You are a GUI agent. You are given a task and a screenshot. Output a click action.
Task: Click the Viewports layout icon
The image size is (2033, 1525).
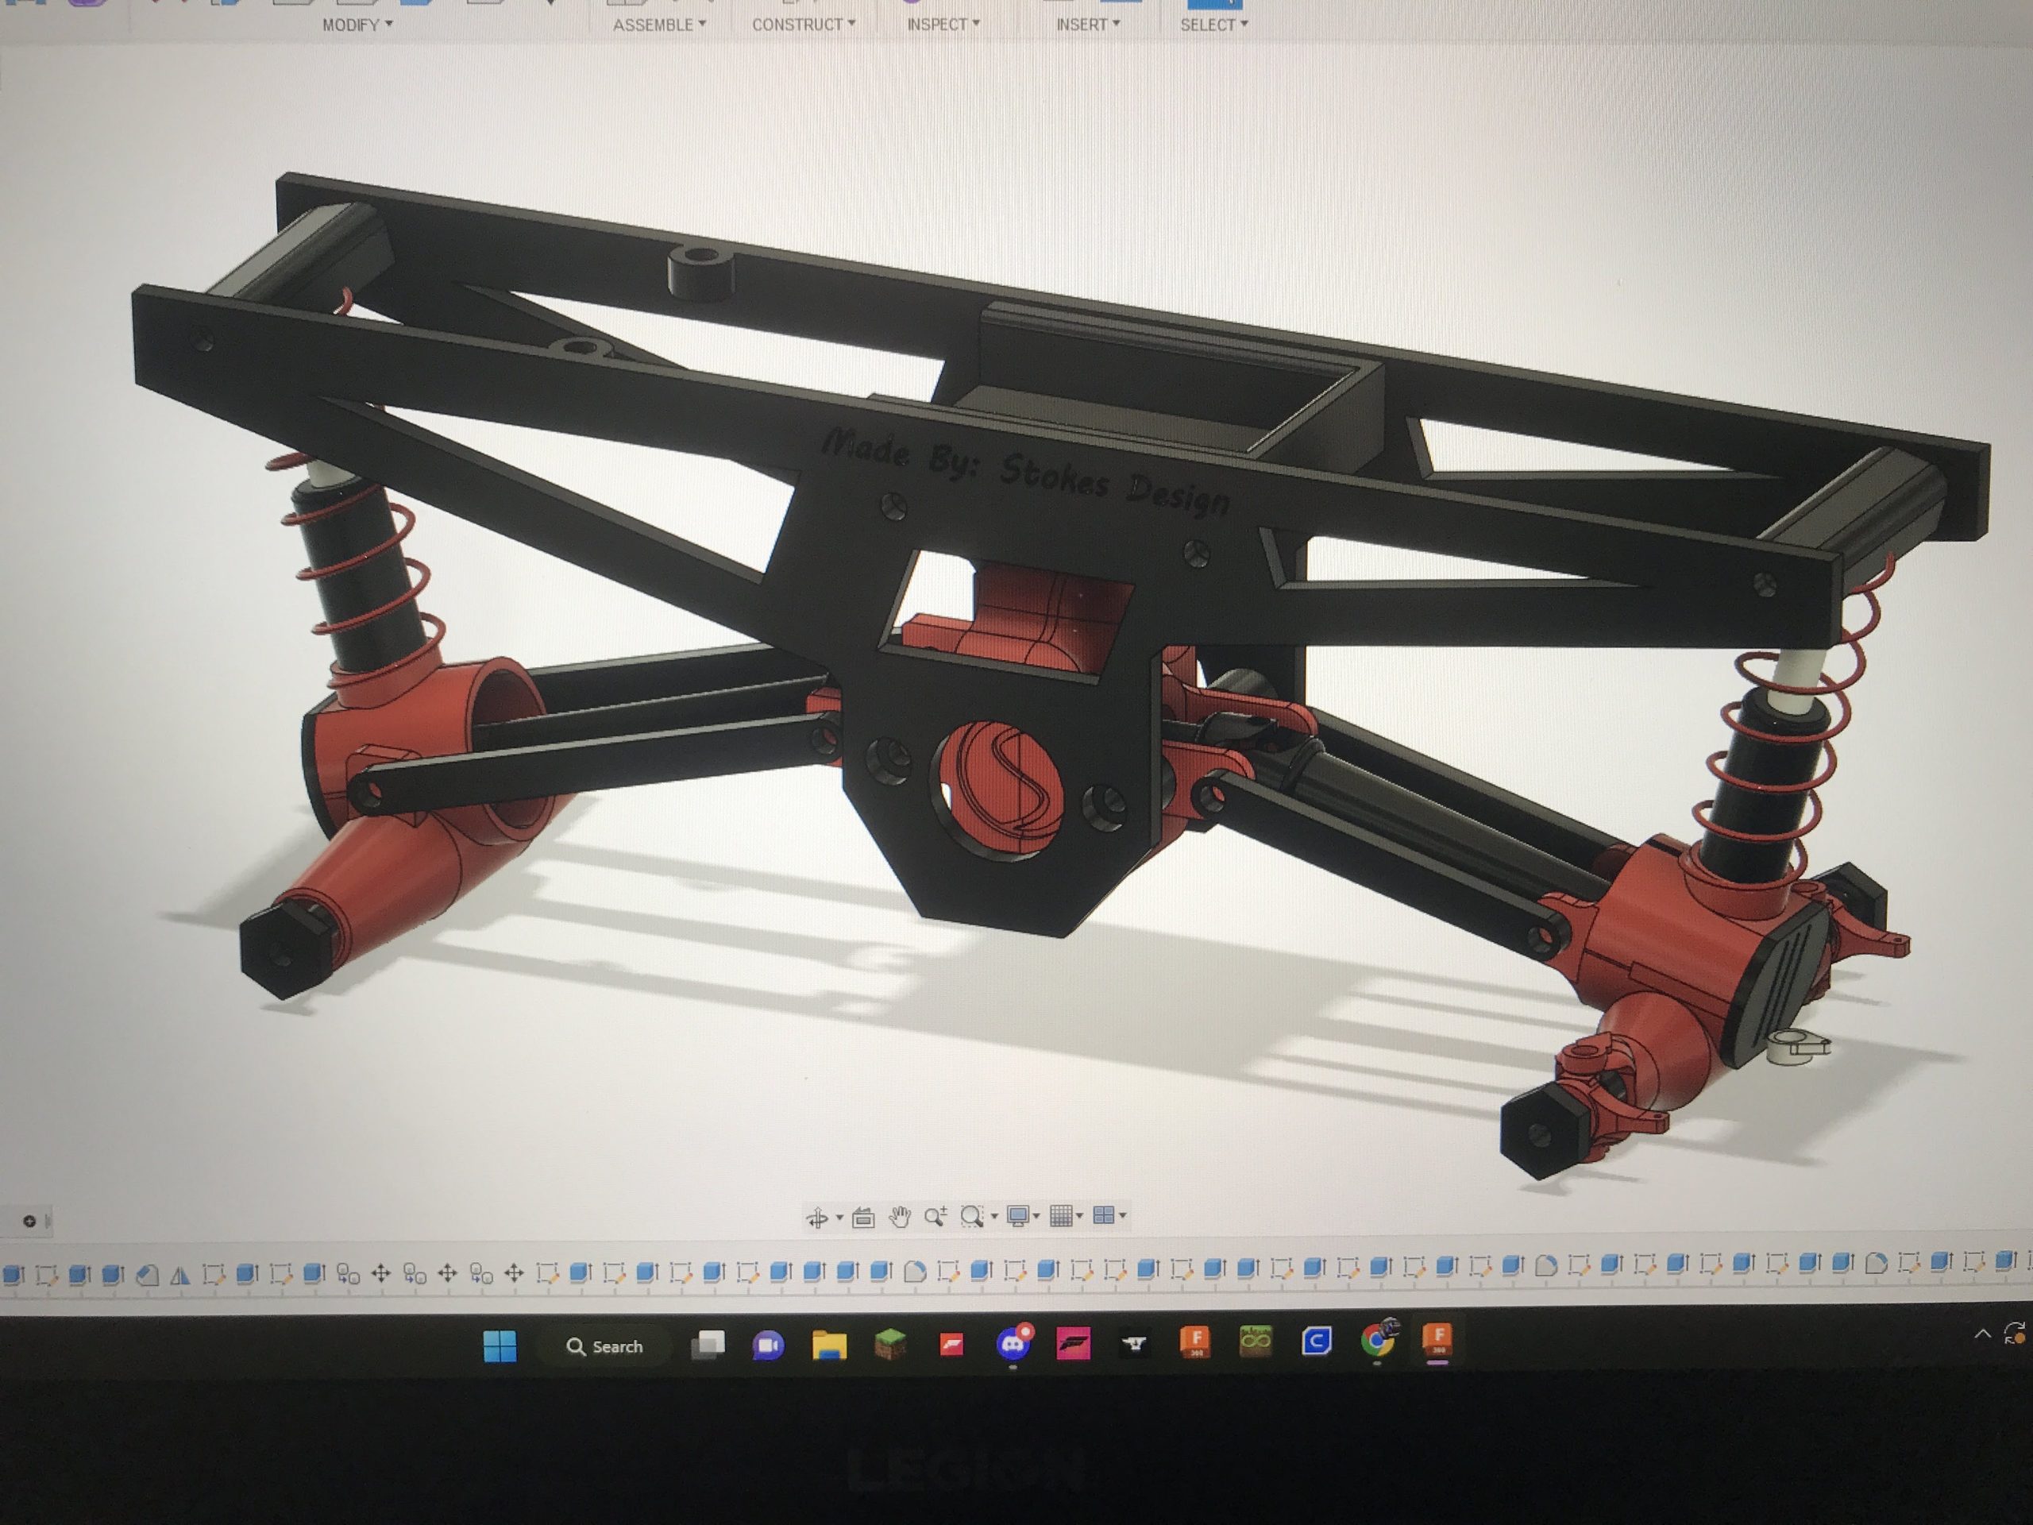pyautogui.click(x=1104, y=1215)
